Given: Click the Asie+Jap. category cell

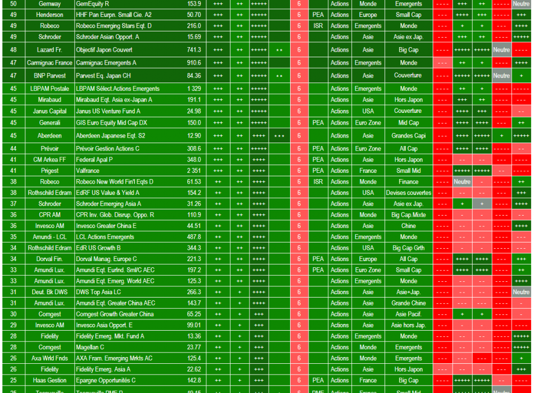Looking at the screenshot, I should click(409, 292).
